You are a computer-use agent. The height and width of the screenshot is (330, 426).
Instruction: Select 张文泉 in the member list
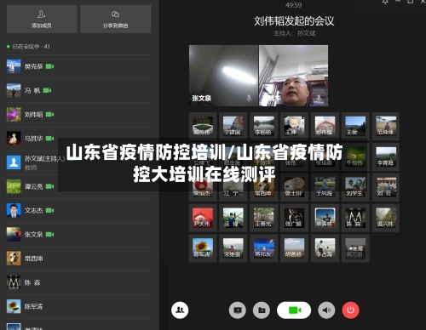tap(79, 234)
